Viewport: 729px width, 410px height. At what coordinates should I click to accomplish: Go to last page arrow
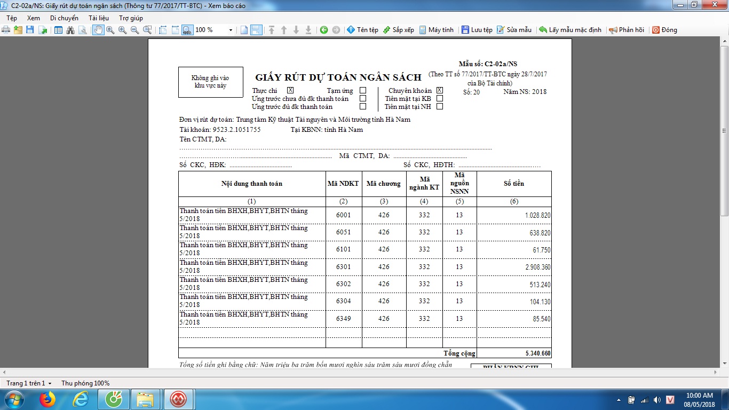tap(308, 30)
